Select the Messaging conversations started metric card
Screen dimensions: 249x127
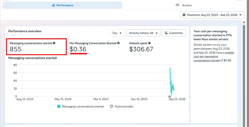36,47
